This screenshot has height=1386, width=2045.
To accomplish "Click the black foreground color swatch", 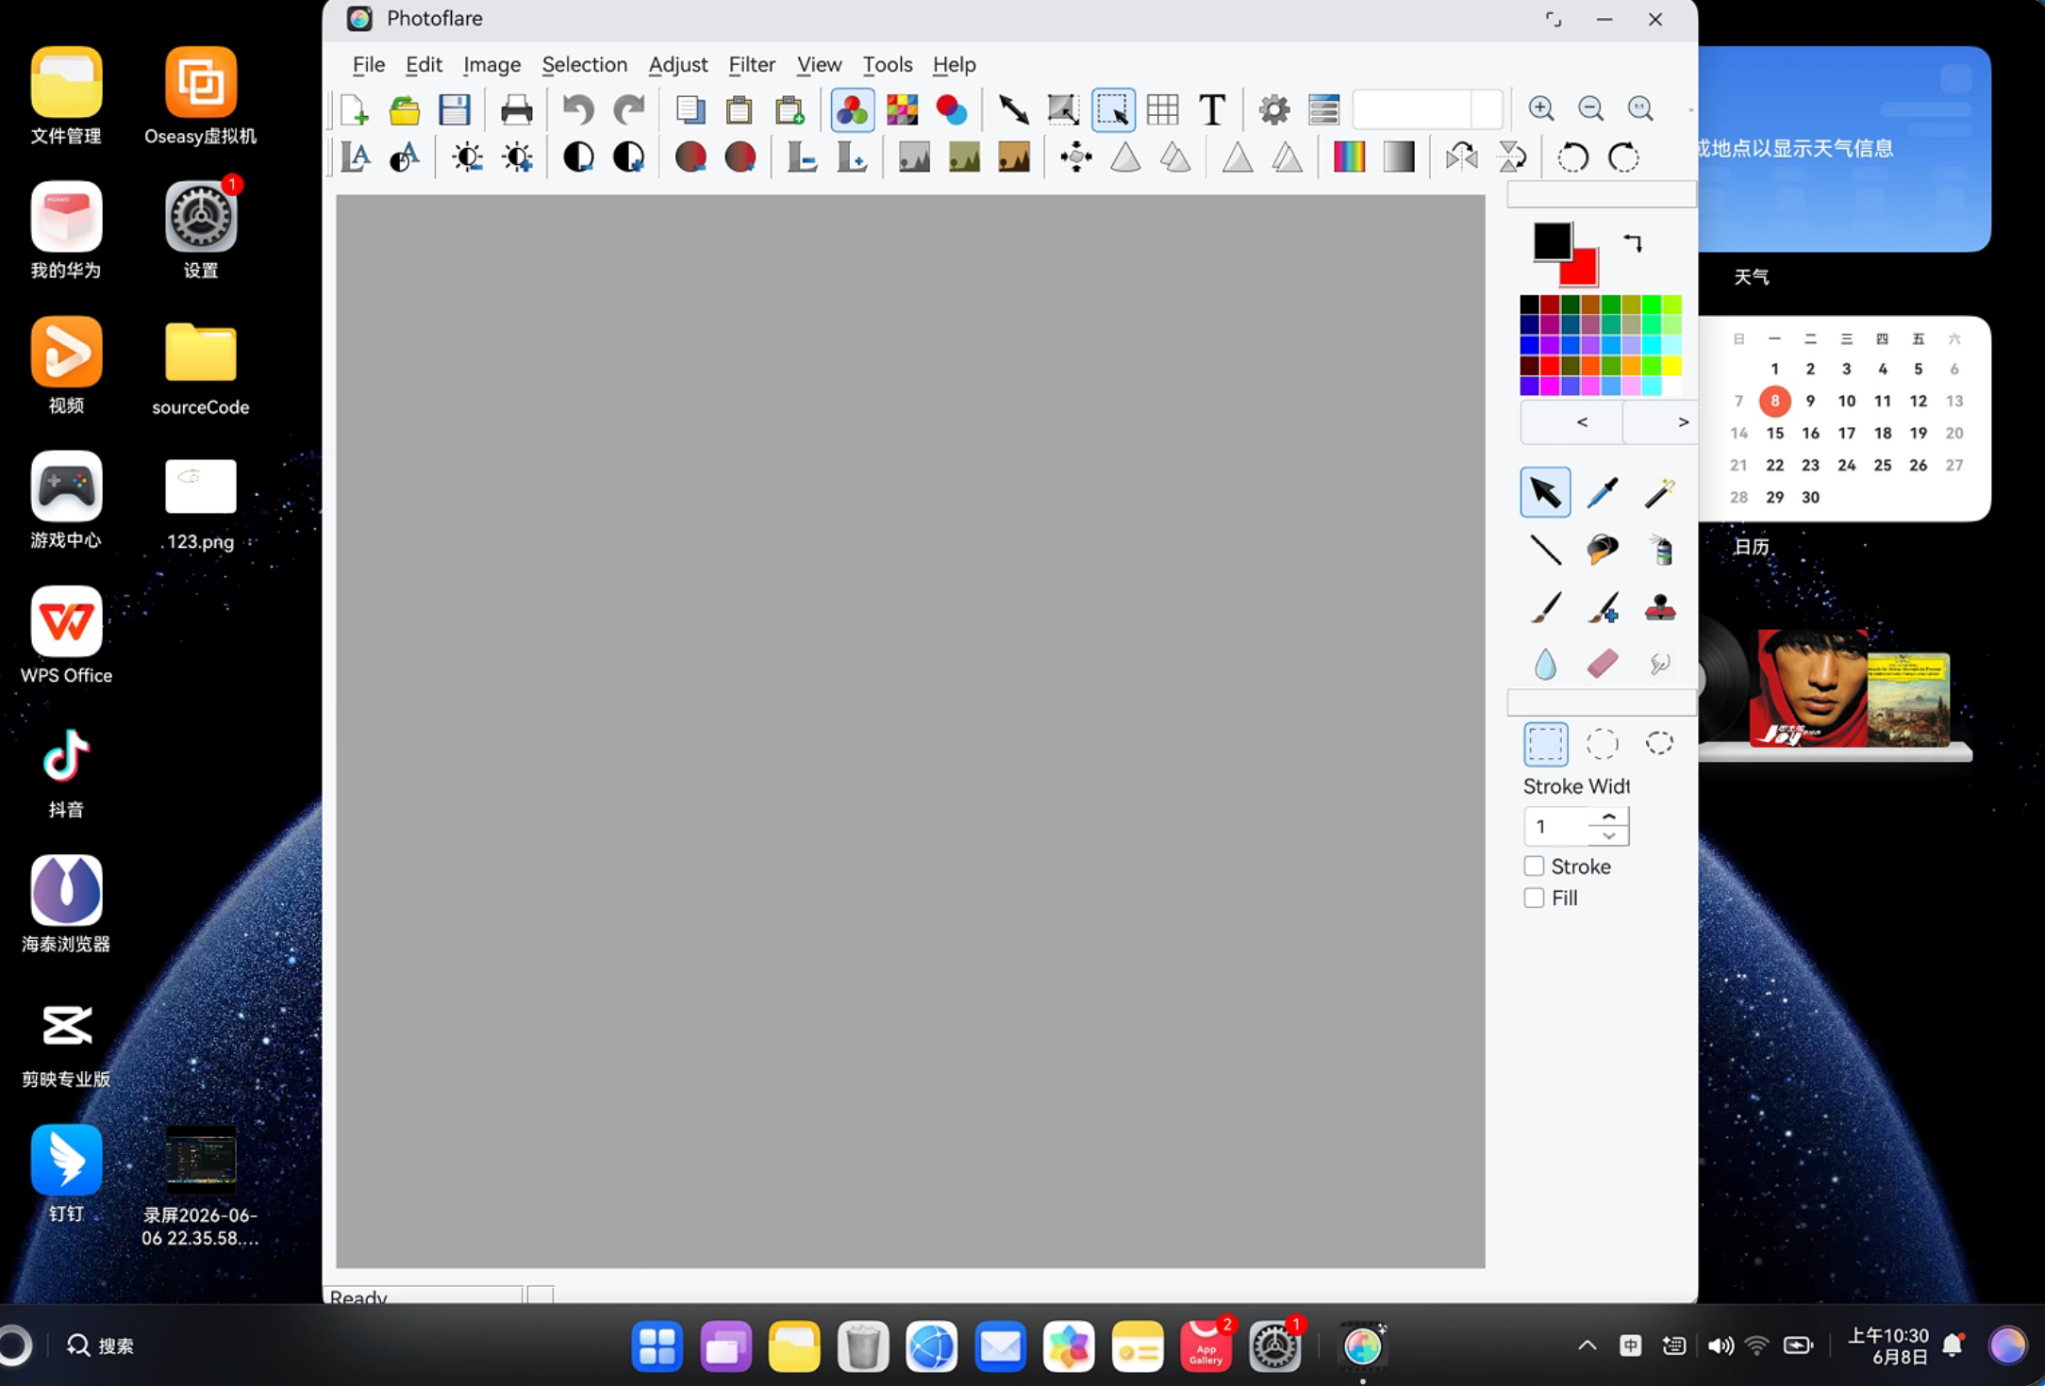I will pos(1552,241).
